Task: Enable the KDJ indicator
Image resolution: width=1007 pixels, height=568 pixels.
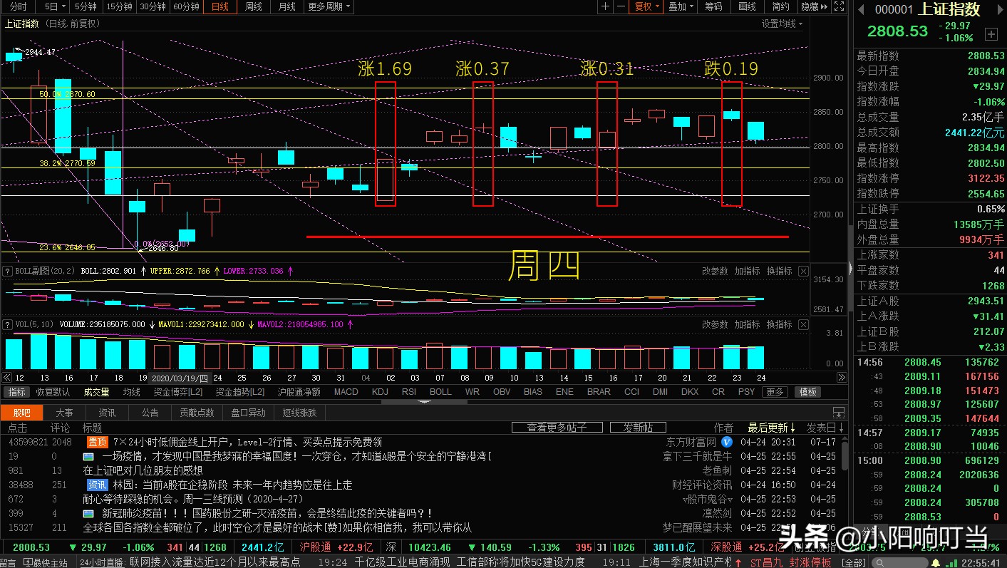Action: click(x=380, y=391)
